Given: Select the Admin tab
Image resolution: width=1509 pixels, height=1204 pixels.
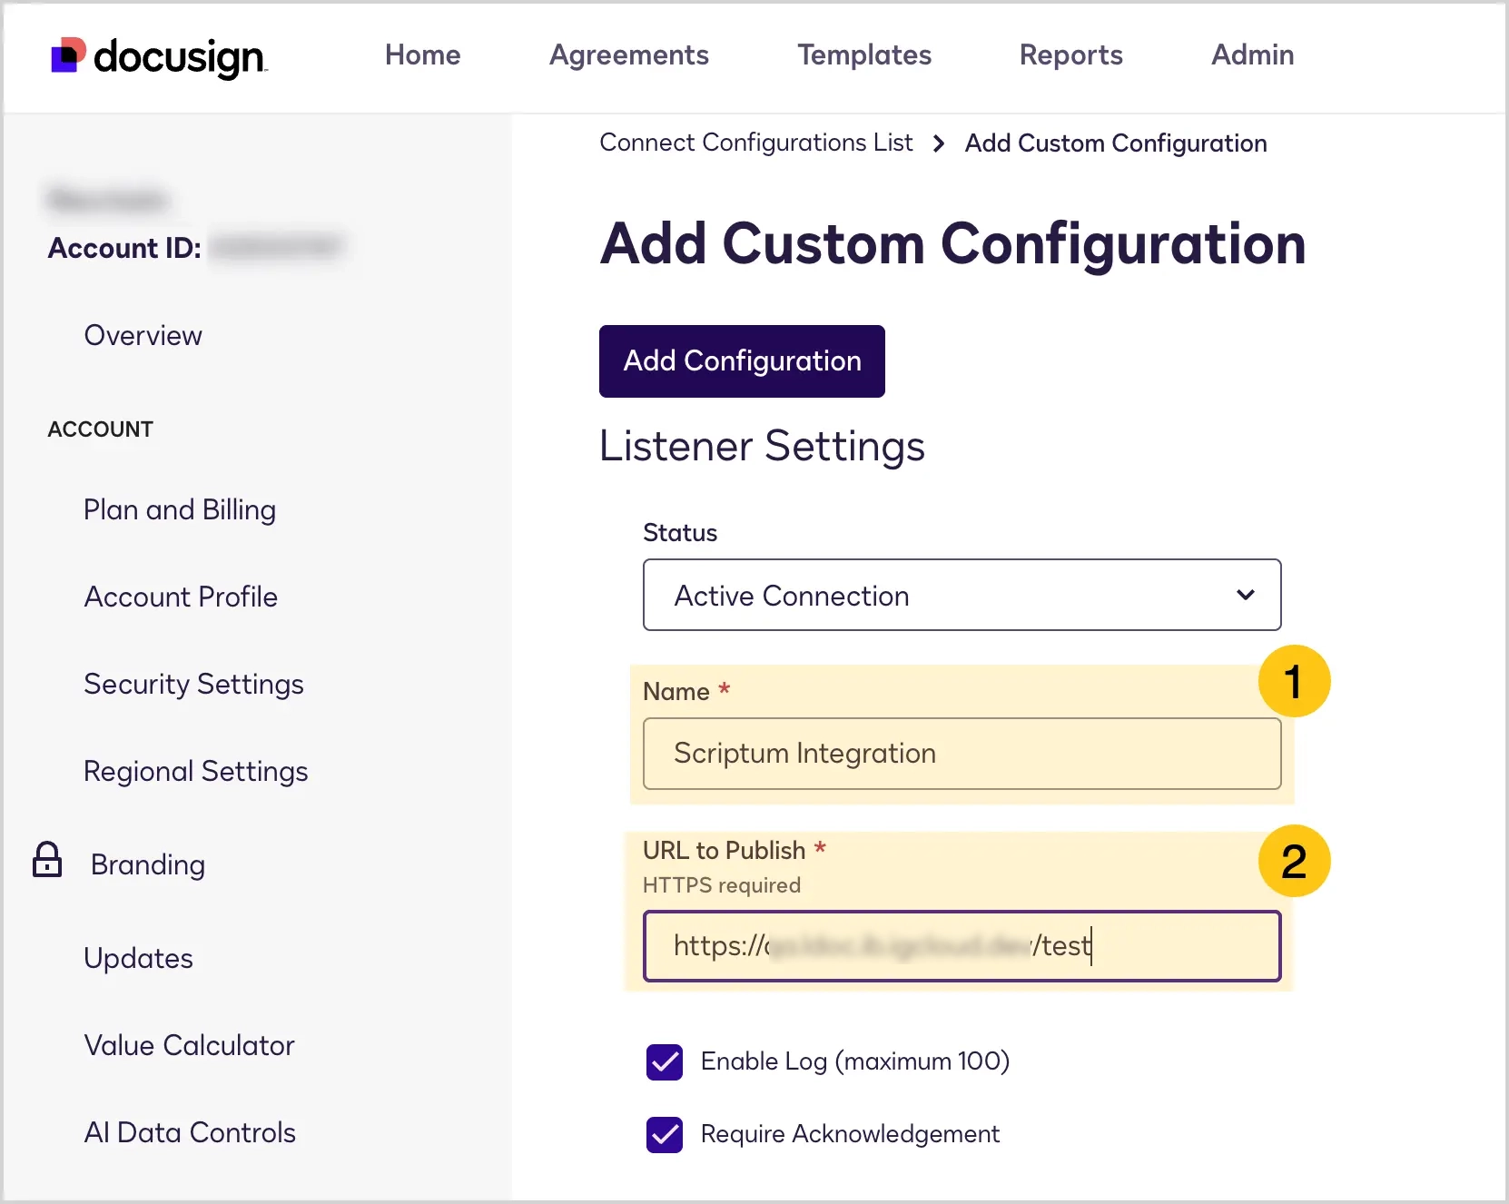Looking at the screenshot, I should click(1252, 54).
